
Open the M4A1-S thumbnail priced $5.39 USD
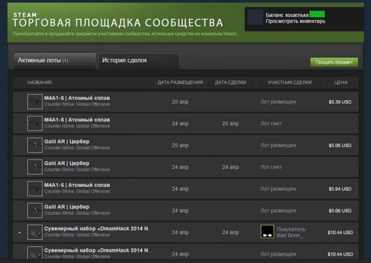pos(35,102)
